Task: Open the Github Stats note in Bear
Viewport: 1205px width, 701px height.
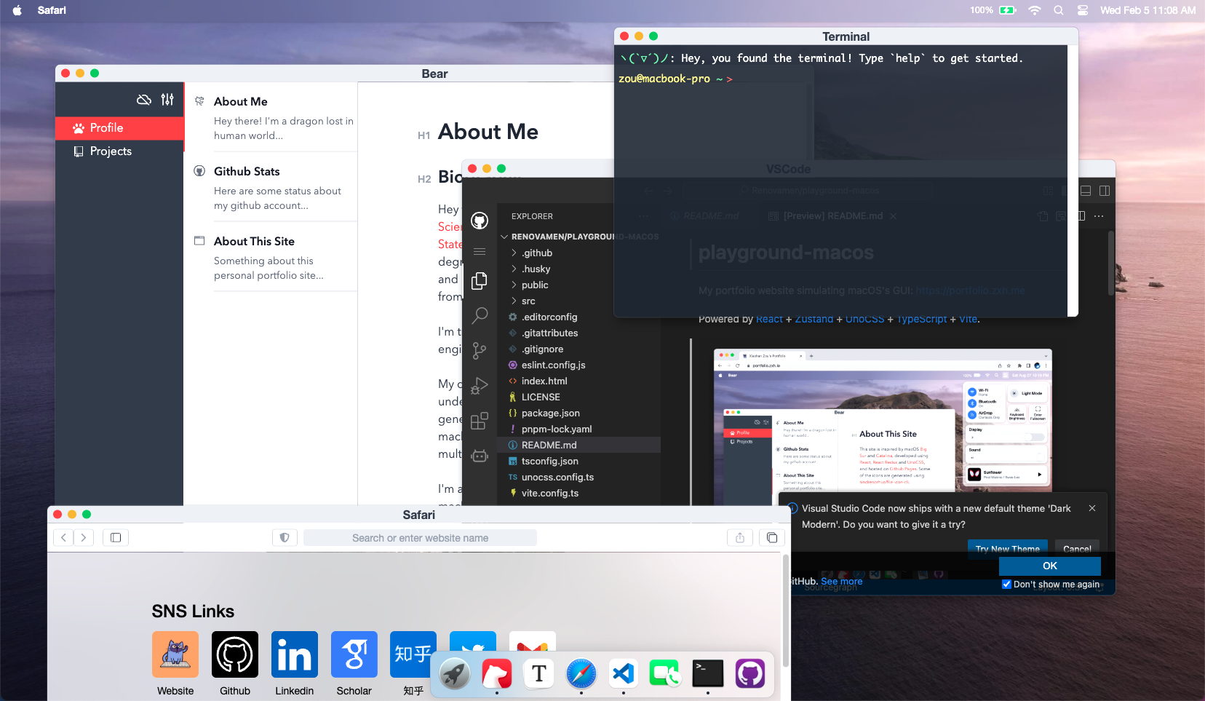Action: tap(271, 187)
